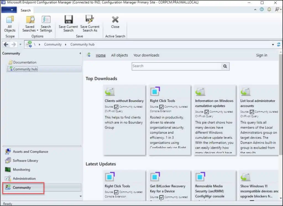Click the help icon in the title ribbon
This screenshot has height=206, width=283.
click(262, 9)
